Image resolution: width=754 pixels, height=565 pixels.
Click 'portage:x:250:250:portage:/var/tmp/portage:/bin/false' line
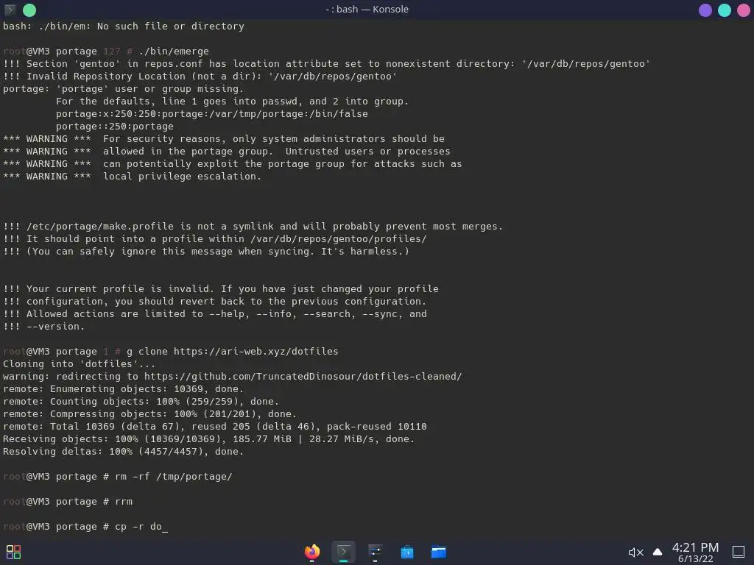coord(211,113)
